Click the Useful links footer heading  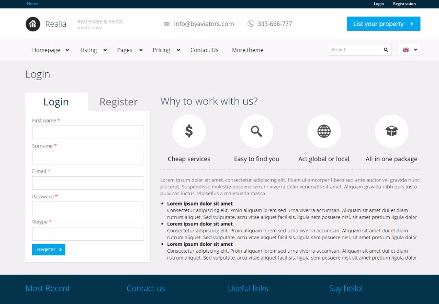248,288
